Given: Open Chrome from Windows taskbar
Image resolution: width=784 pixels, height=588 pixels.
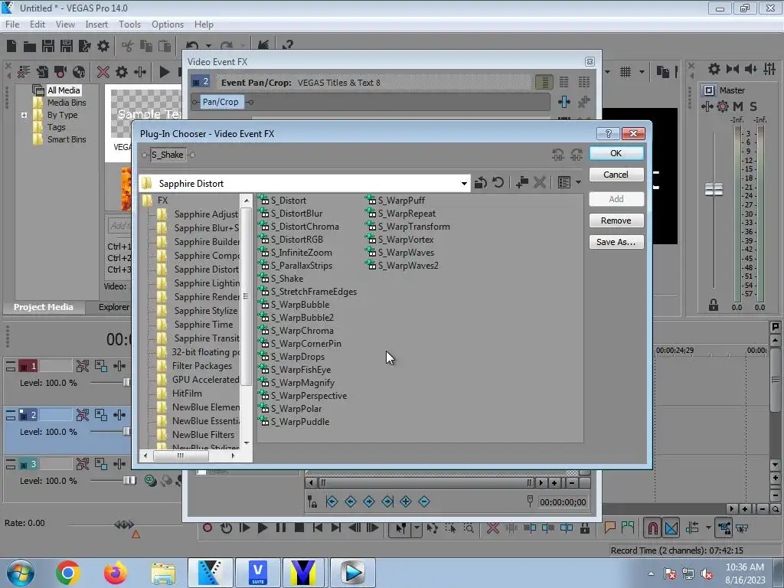Looking at the screenshot, I should [x=68, y=573].
